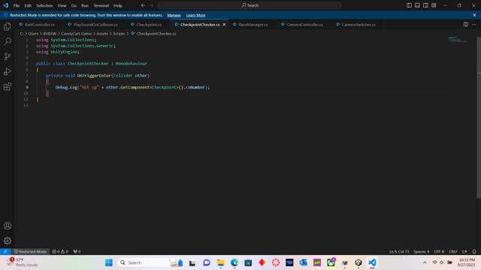The height and width of the screenshot is (270, 481).
Task: Toggle primary side bar layout icon
Action: [409, 5]
